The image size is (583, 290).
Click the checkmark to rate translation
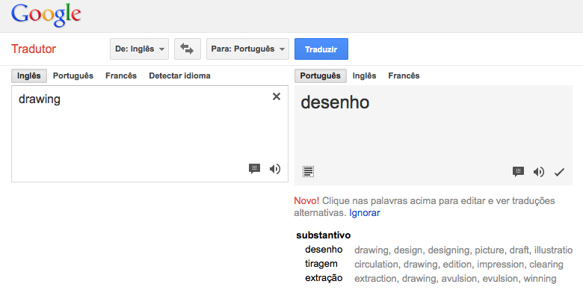coord(559,172)
